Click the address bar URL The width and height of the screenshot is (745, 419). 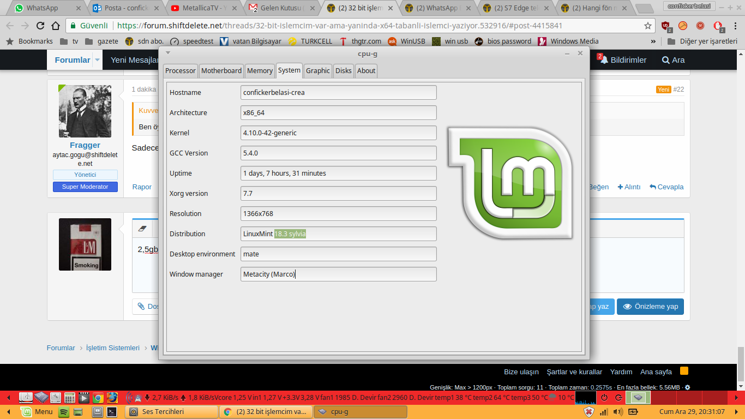point(339,26)
